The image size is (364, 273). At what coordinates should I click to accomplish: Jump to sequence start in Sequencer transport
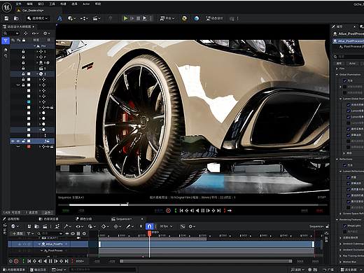[29, 261]
